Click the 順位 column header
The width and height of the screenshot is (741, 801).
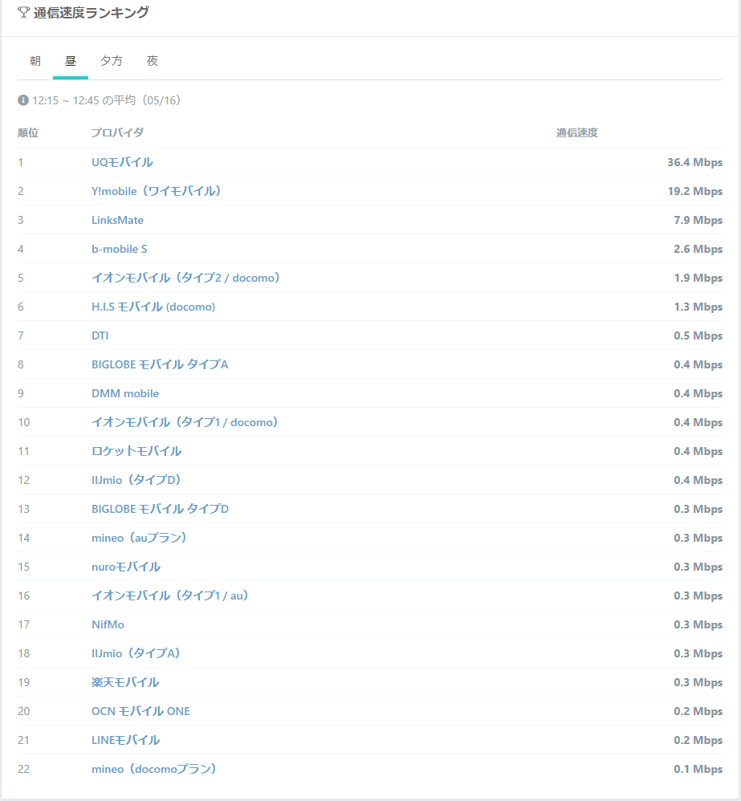pyautogui.click(x=28, y=132)
